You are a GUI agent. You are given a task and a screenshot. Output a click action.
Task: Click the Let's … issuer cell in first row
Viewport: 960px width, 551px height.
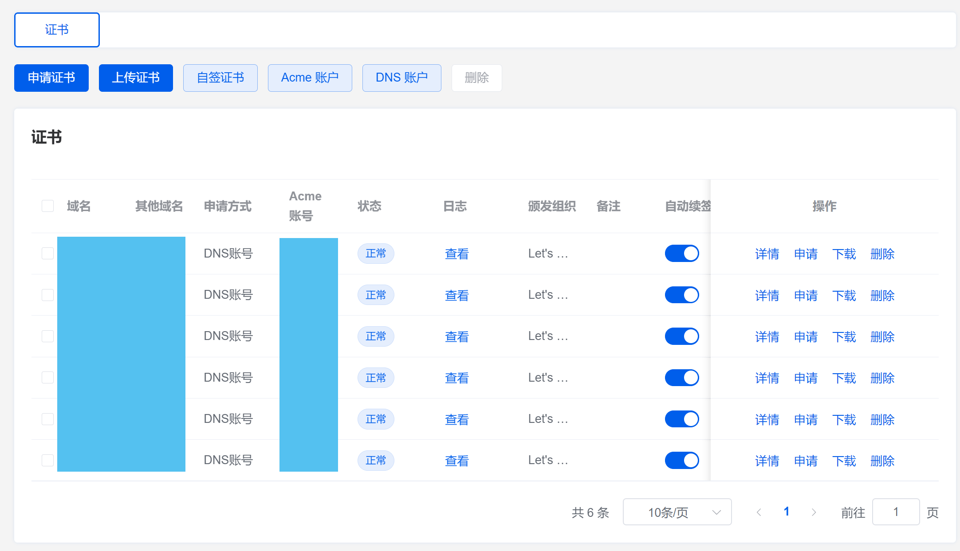[548, 254]
